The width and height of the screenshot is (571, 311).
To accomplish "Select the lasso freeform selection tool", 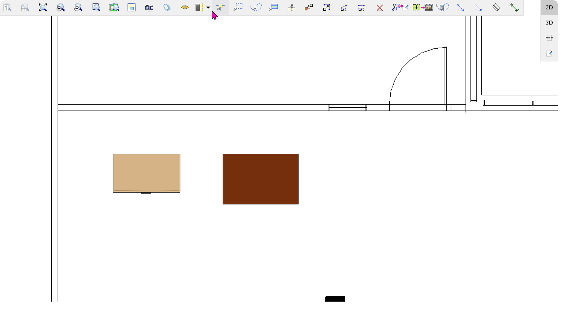I will click(x=255, y=7).
